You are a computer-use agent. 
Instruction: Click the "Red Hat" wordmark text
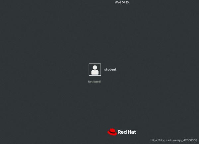click(127, 132)
